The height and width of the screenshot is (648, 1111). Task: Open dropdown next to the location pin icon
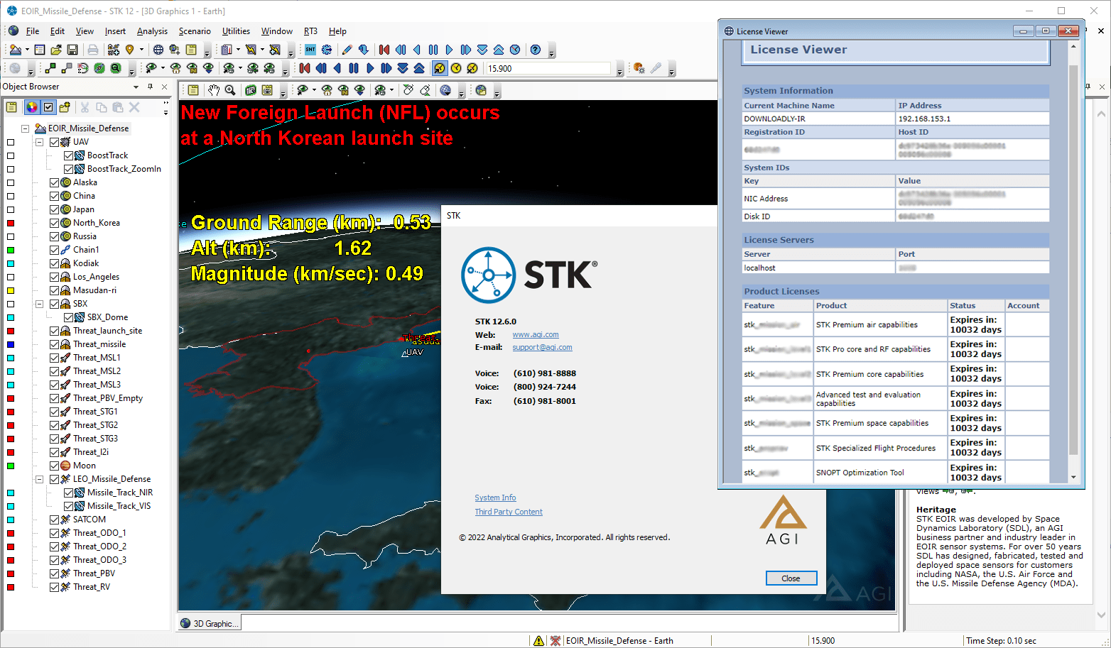point(141,50)
